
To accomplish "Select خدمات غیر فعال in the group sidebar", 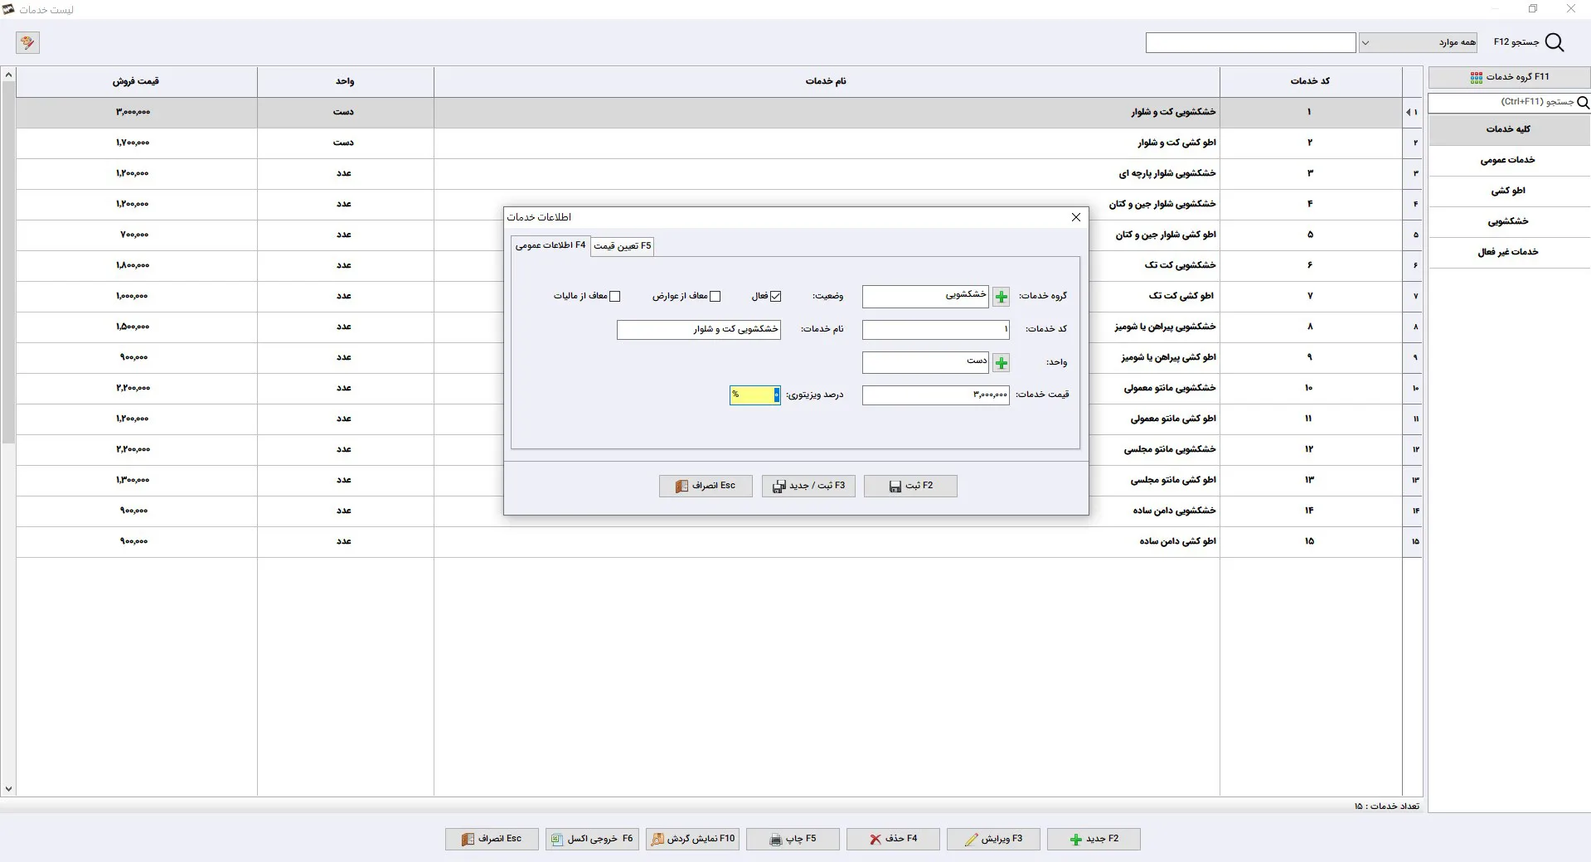I will coord(1509,252).
